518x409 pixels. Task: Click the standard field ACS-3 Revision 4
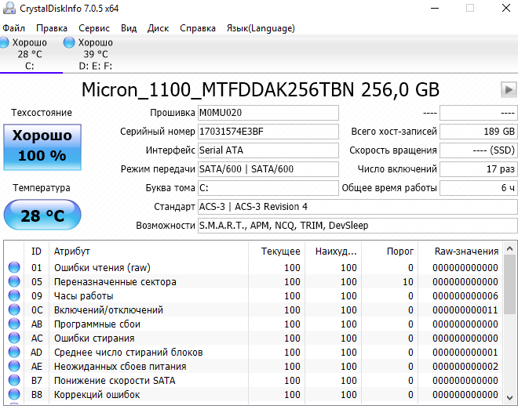coord(357,207)
